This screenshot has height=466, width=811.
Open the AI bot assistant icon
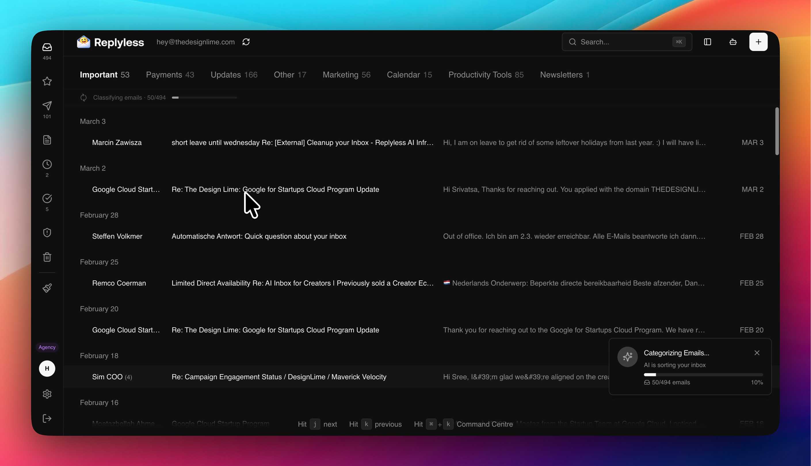click(x=732, y=42)
